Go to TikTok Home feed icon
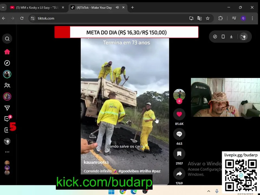This screenshot has height=195, width=260. 7,52
